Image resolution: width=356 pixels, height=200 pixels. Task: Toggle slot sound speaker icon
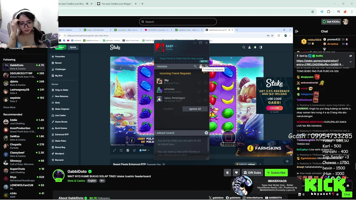click(x=127, y=142)
